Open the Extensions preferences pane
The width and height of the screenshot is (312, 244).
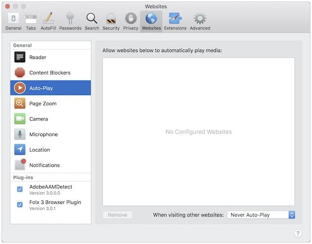click(175, 21)
